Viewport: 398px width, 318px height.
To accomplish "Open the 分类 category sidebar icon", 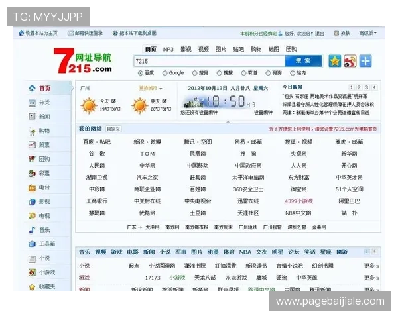I will point(32,103).
